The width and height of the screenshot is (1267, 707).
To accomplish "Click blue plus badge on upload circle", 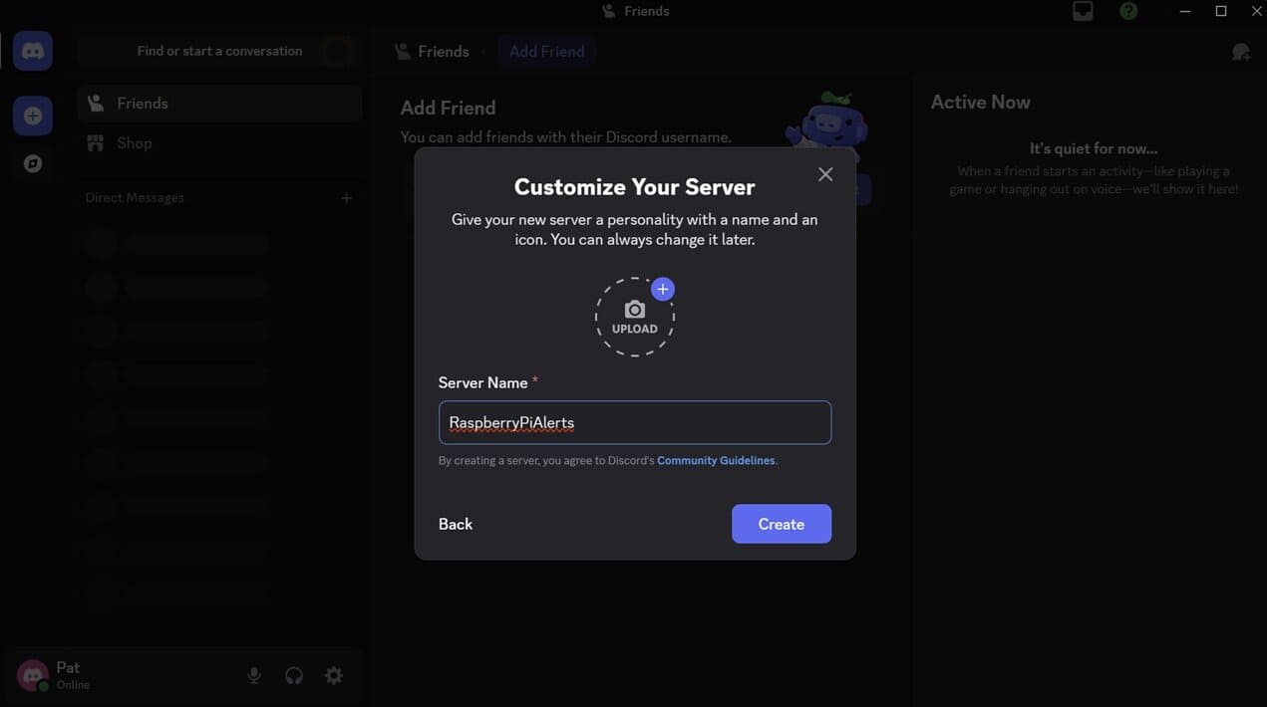I will 663,289.
